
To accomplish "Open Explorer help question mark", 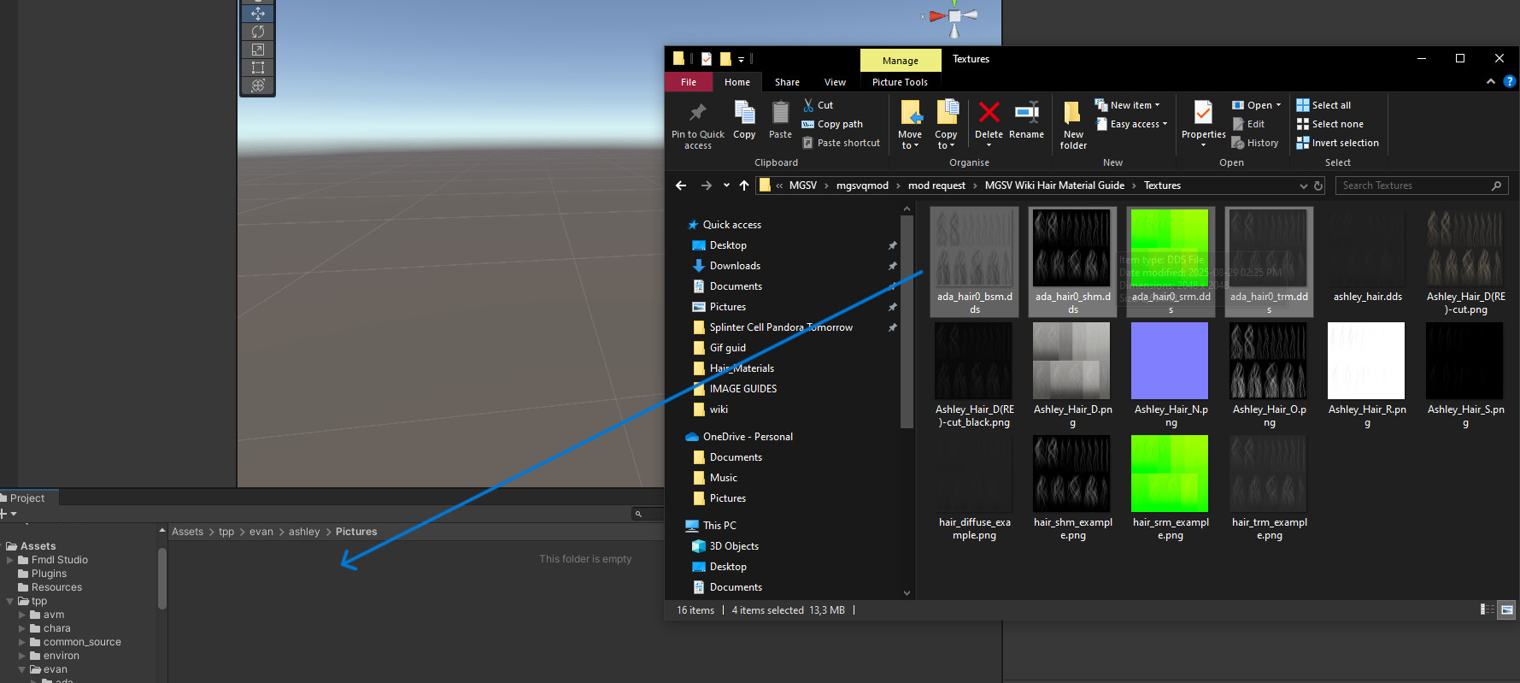I will click(1509, 82).
